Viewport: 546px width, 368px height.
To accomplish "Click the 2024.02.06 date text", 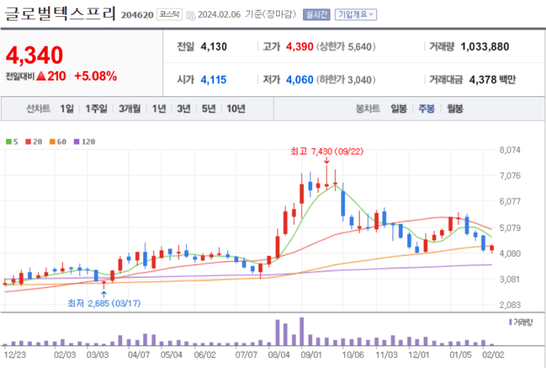I will [219, 15].
